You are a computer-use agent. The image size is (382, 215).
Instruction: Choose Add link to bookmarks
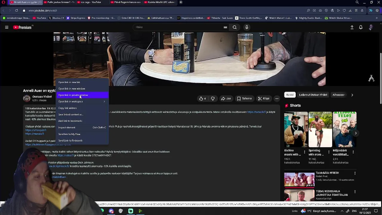click(82, 121)
